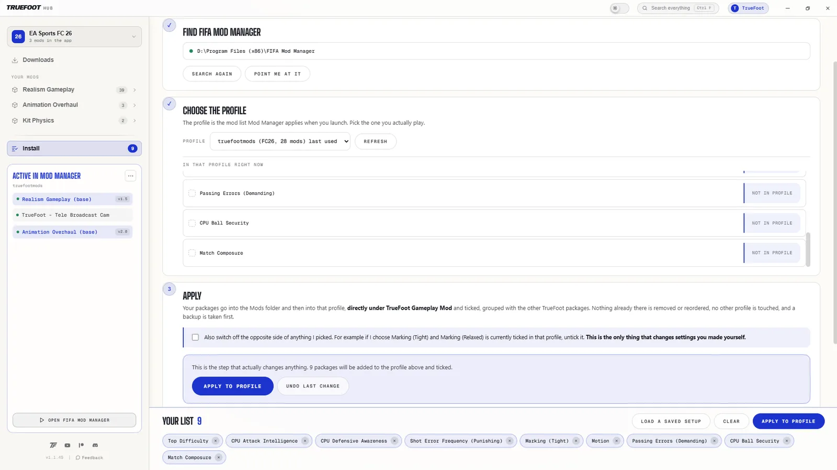Select Animation Overhaul (base) active mod
837x470 pixels.
tap(72, 232)
